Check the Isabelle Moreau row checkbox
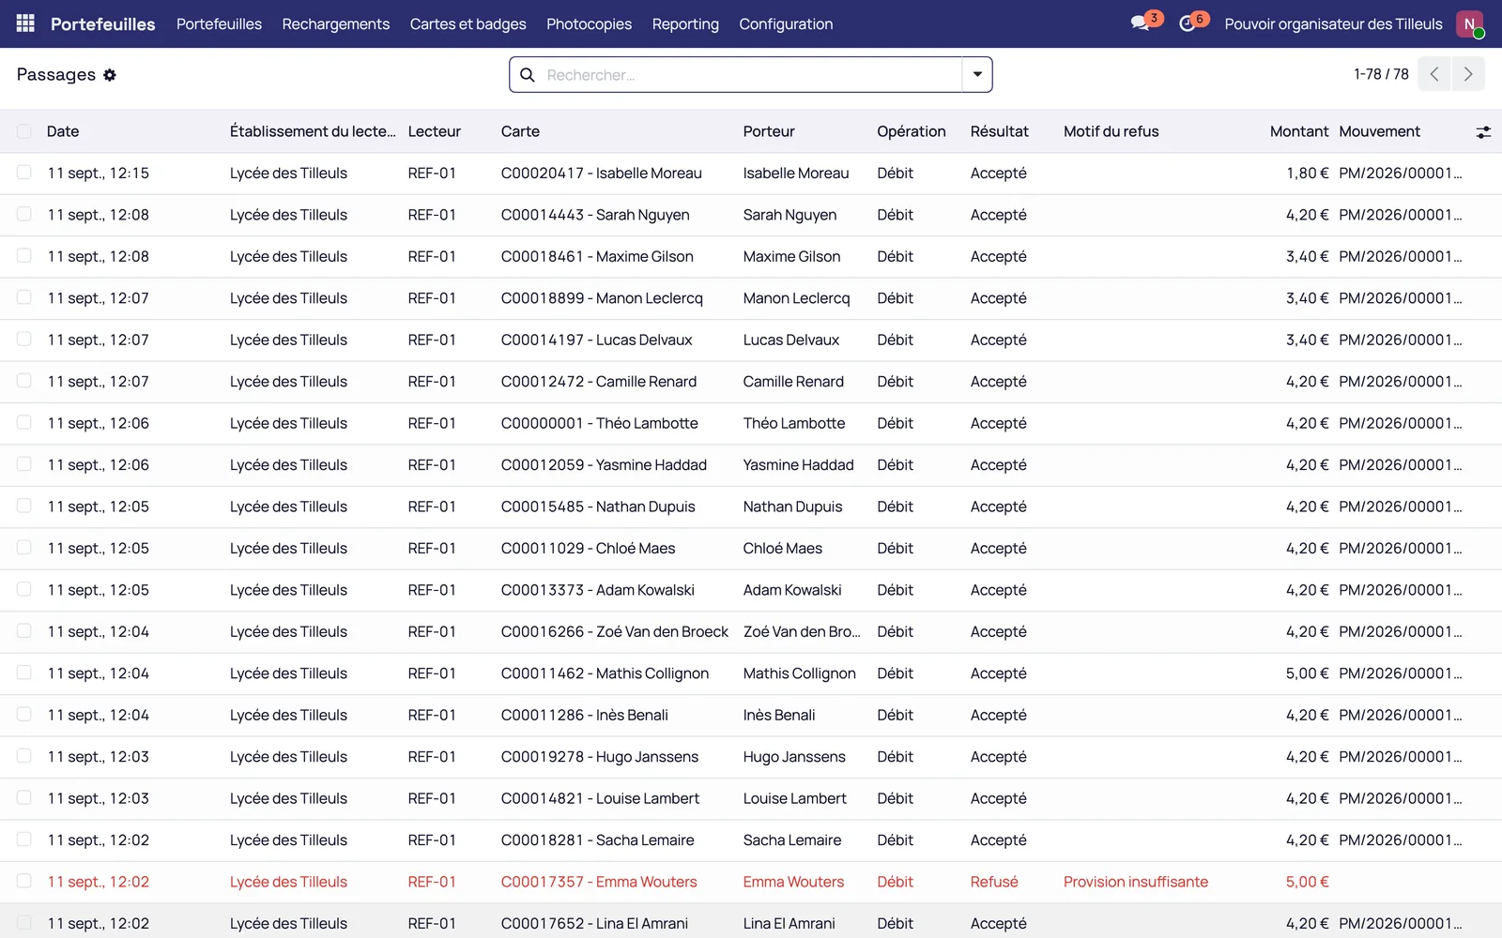1502x938 pixels. pyautogui.click(x=24, y=173)
